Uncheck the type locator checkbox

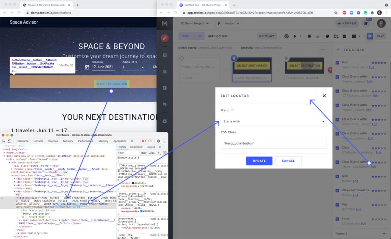pos(338,177)
